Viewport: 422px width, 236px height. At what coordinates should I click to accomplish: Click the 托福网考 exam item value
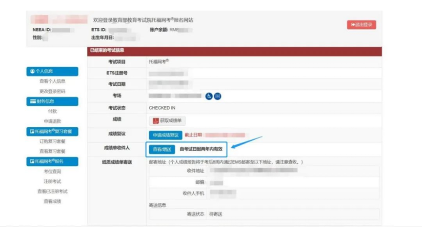tap(159, 61)
